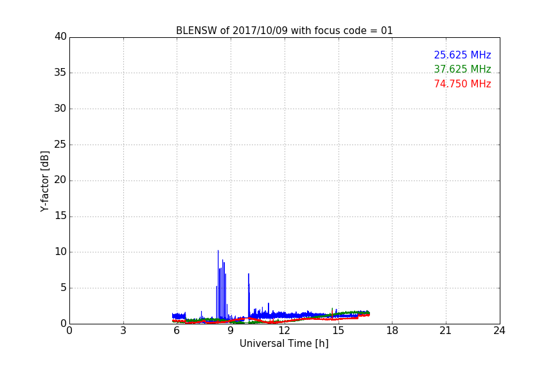
Task: Click the x-axis tick label '18'
Action: click(392, 331)
